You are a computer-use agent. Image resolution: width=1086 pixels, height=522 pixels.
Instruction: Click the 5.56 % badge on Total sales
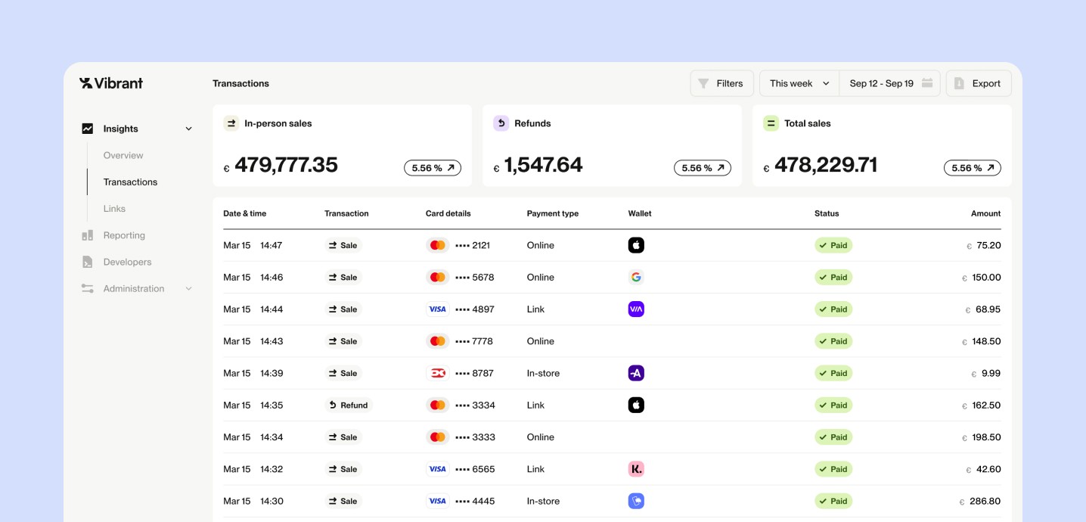click(973, 168)
